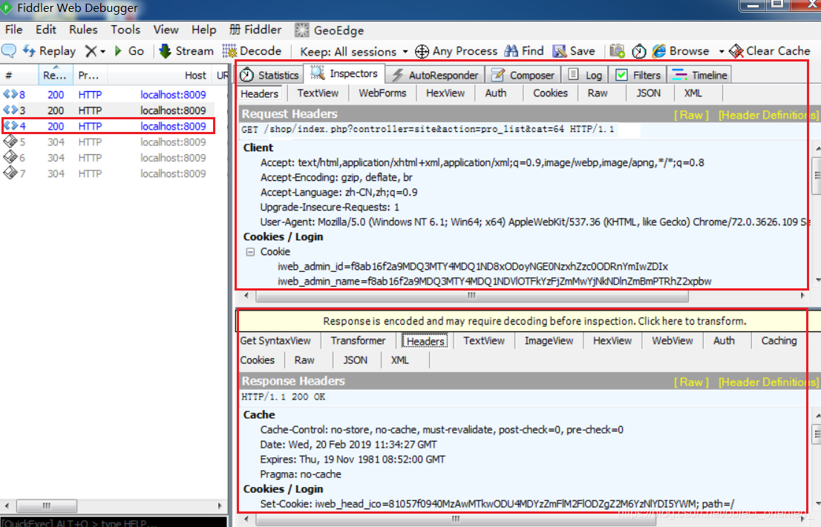Select response ImageView tab

(549, 341)
